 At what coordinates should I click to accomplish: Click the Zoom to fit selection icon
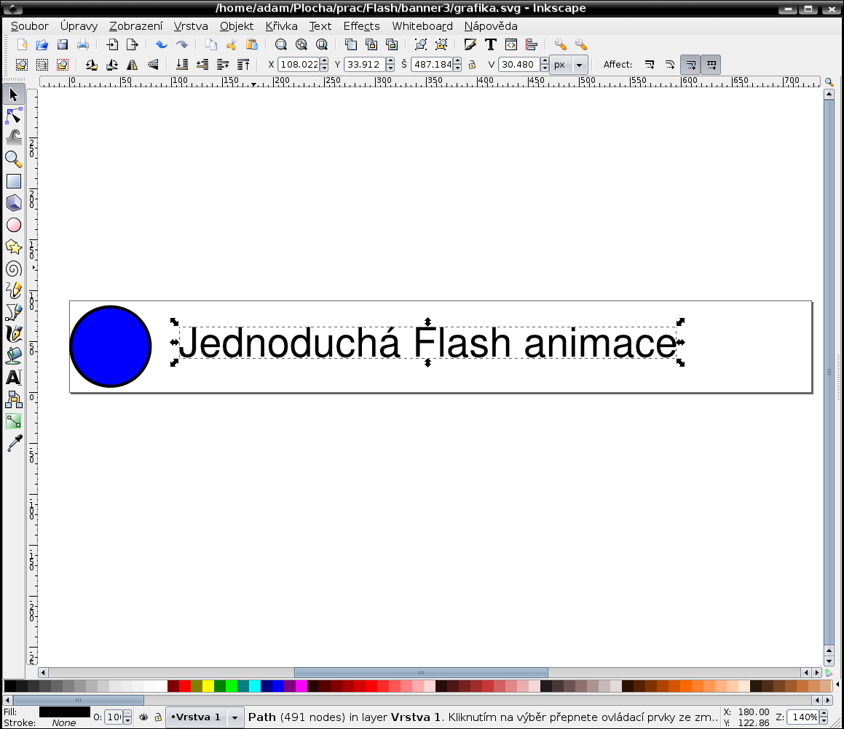280,44
